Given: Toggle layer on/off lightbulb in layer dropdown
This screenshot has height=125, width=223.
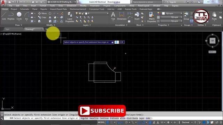Looking at the screenshot, I should pos(77,13).
